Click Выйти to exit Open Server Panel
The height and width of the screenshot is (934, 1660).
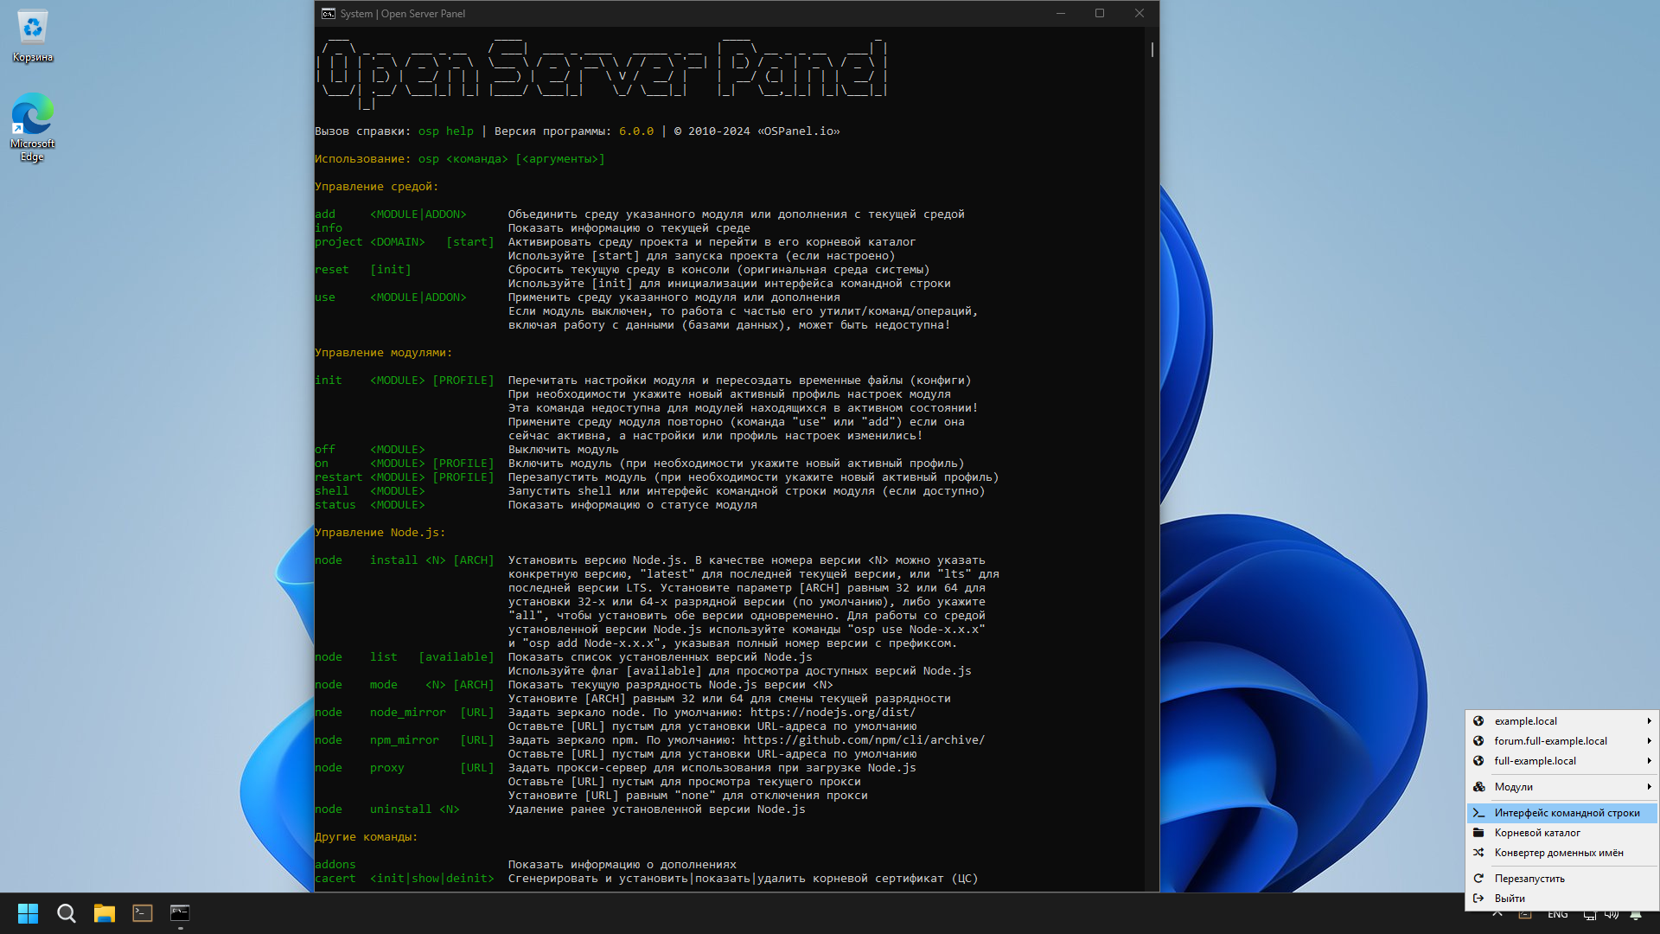[x=1510, y=898]
